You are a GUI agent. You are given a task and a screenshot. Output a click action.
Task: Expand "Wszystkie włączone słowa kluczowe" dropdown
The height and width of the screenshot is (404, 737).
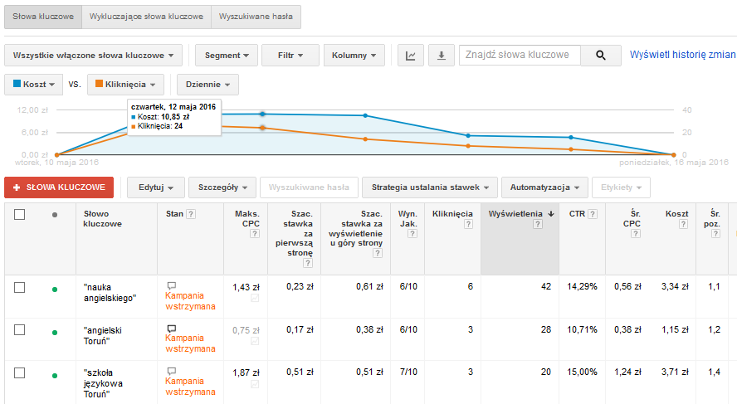click(93, 56)
